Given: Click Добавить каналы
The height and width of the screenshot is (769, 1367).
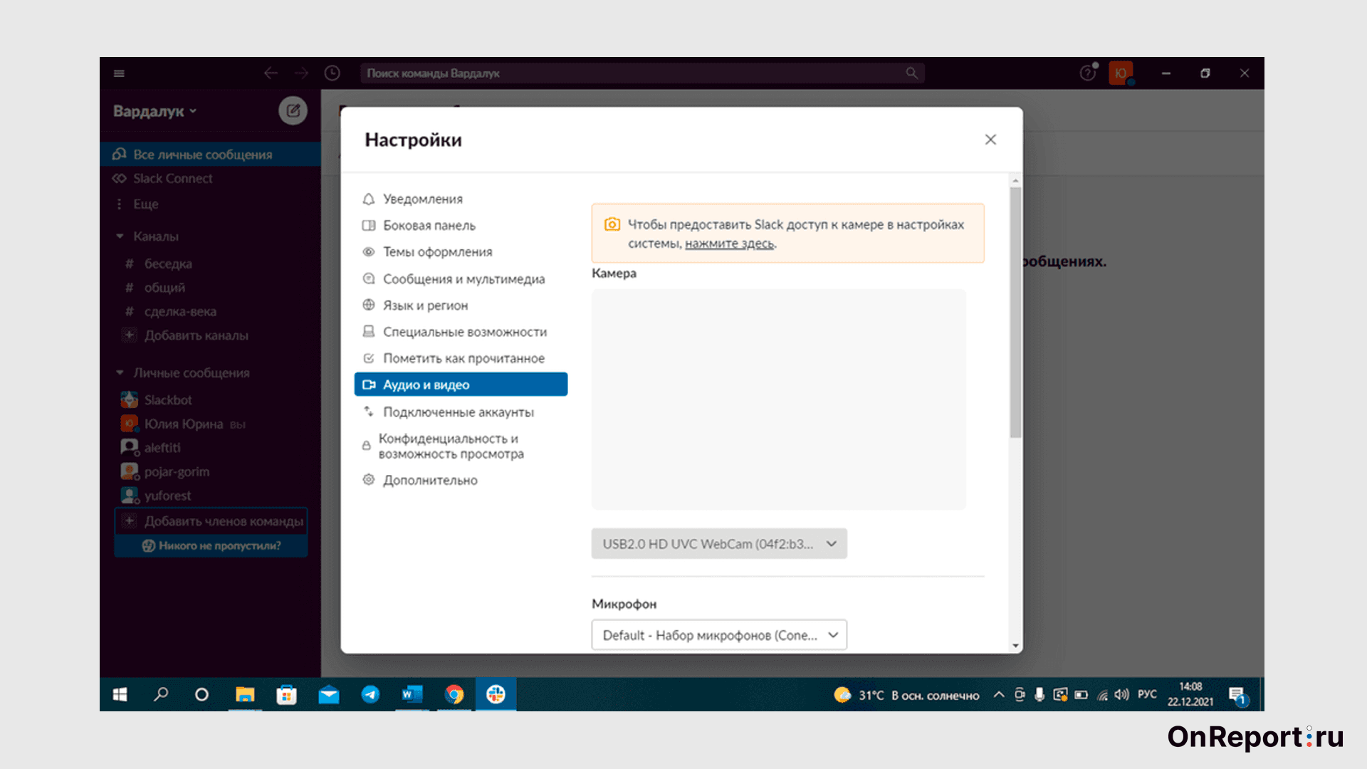Looking at the screenshot, I should click(x=210, y=335).
